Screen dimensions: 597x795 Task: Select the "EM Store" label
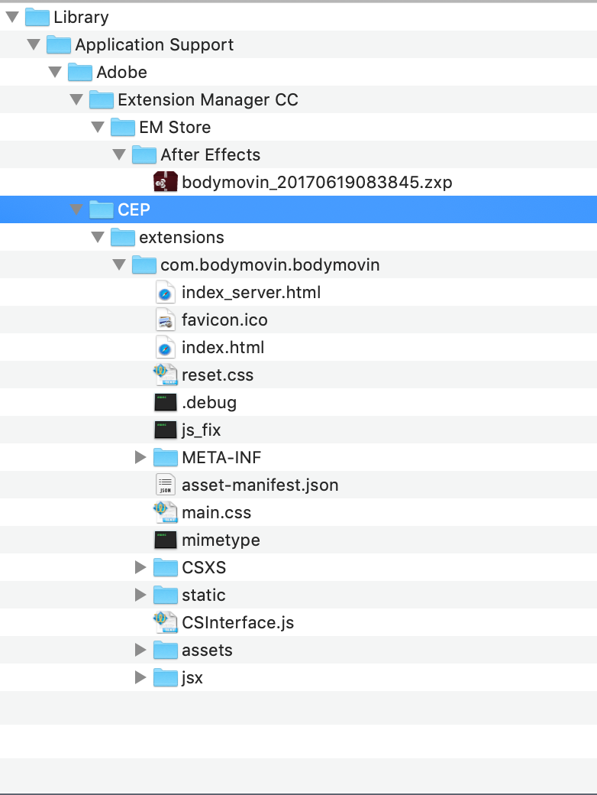coord(175,127)
